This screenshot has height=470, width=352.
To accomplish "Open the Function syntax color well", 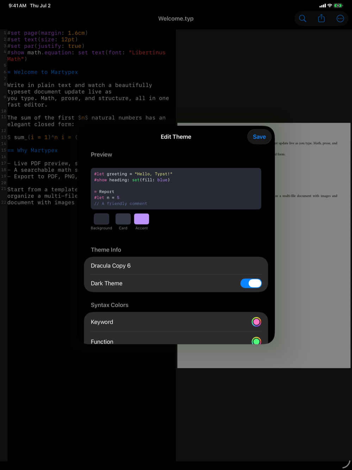I will click(256, 341).
